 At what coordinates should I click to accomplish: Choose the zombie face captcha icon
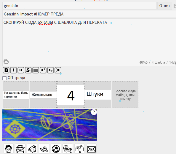[8, 149]
